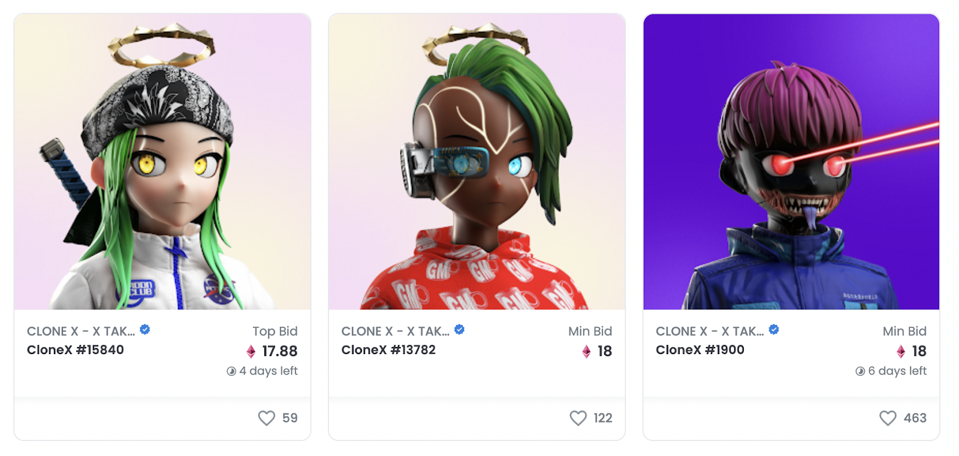This screenshot has width=959, height=456.
Task: Click clock icon next to 4 days left
Action: [x=231, y=372]
